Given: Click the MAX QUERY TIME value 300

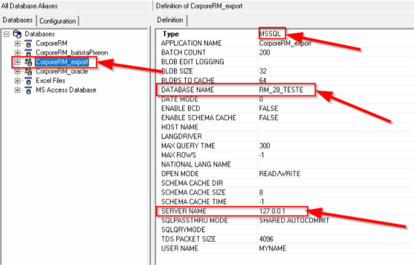Looking at the screenshot, I should click(265, 146).
